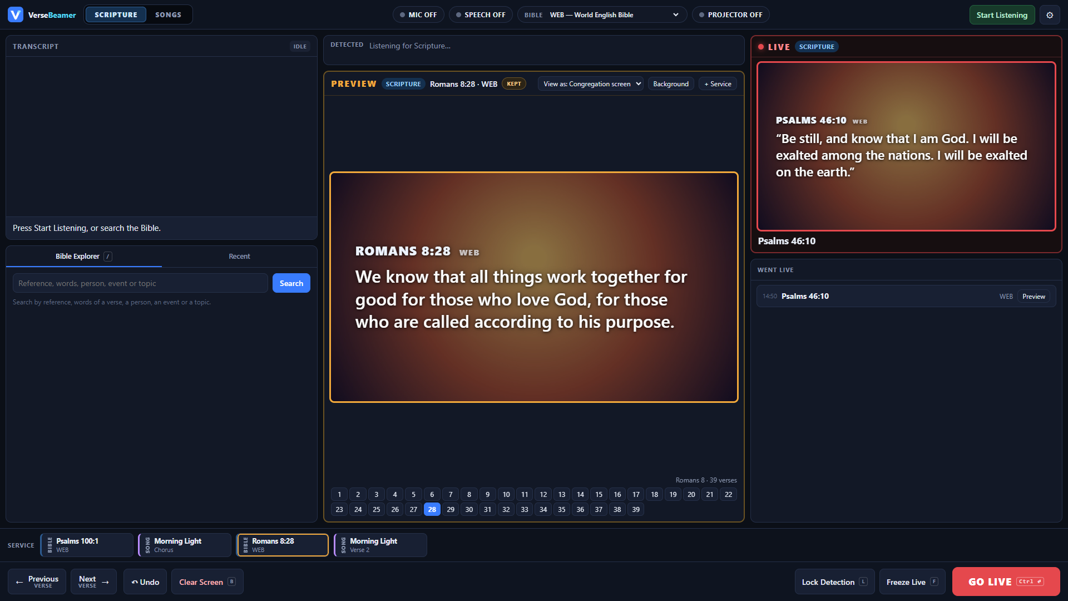This screenshot has height=601, width=1068.
Task: Select verse 39 in Romans 8
Action: [x=636, y=509]
